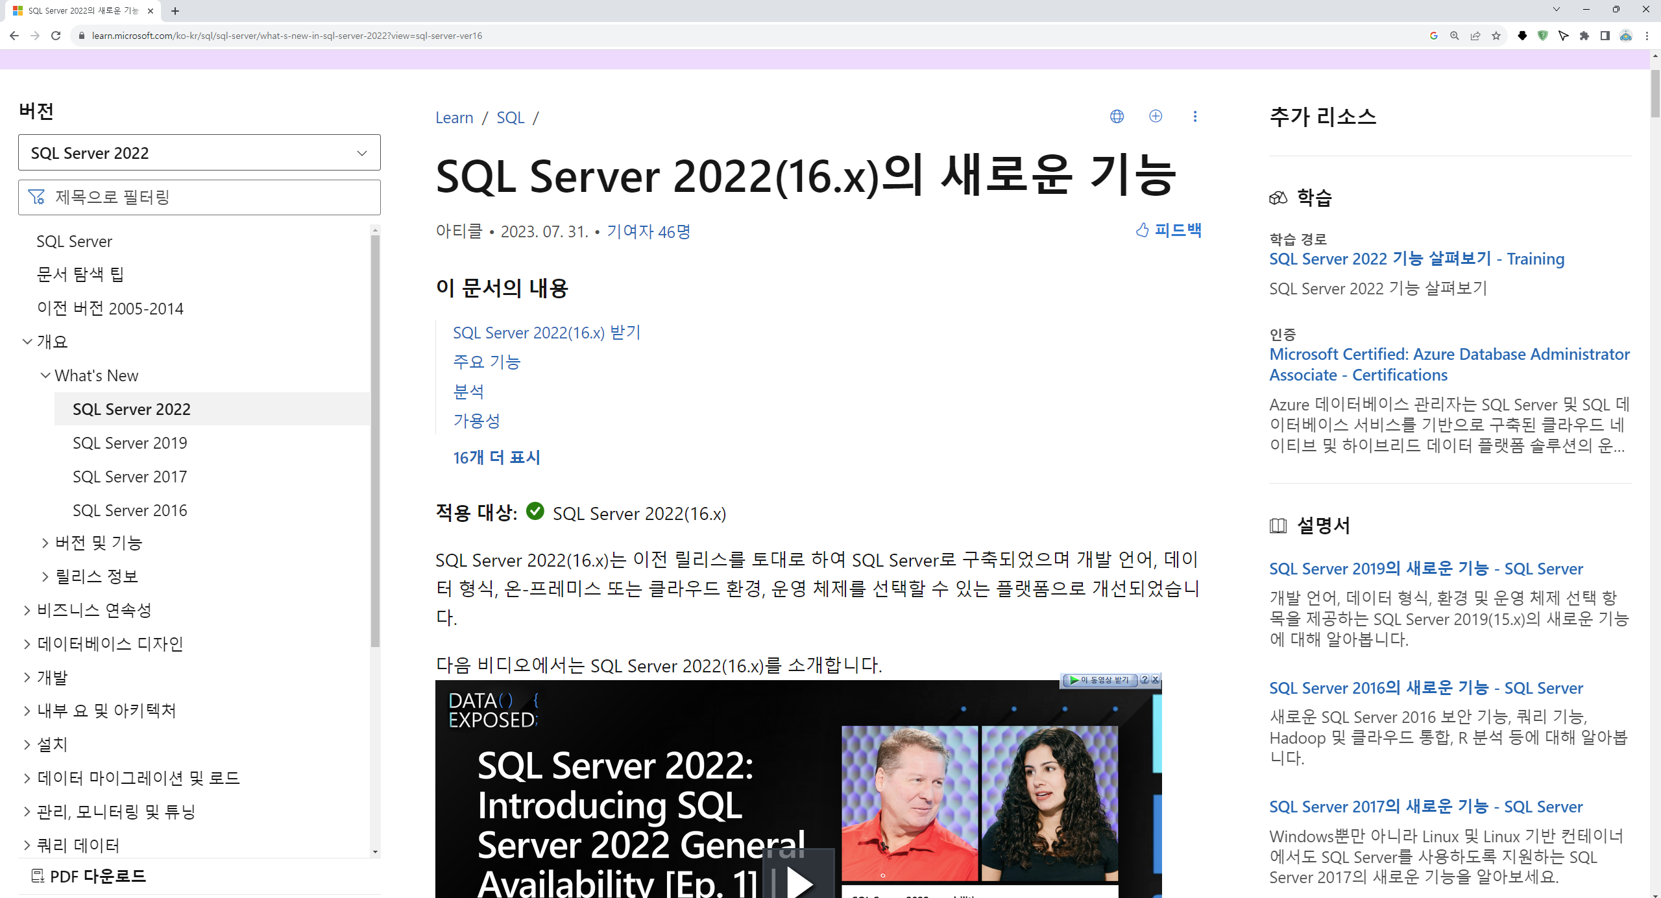Expand the 개발 node
1661x898 pixels.
tap(27, 678)
